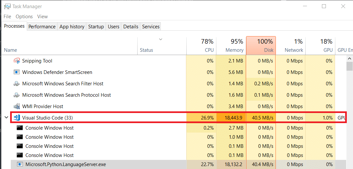Open the Options menu
Screen dimensions: 353x169
click(x=24, y=17)
